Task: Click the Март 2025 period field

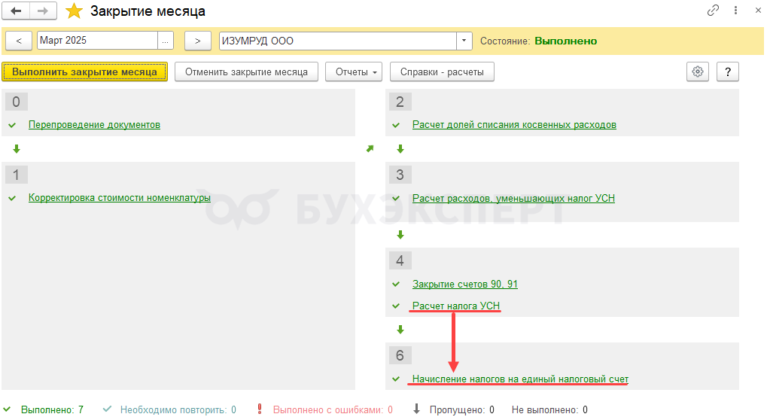Action: point(97,41)
